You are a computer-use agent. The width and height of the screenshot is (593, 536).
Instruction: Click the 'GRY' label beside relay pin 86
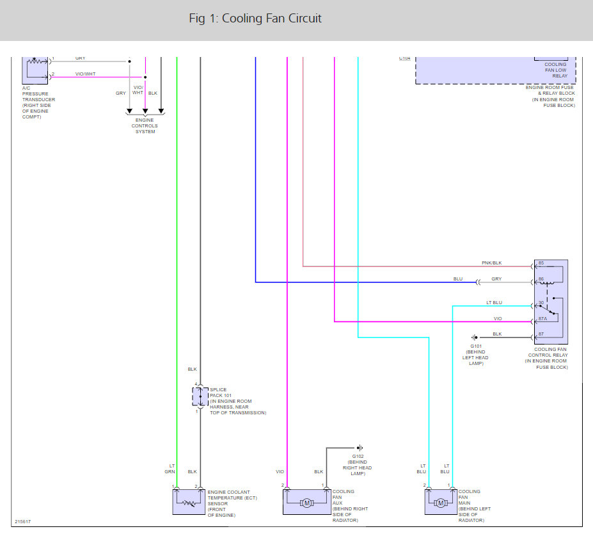point(496,279)
